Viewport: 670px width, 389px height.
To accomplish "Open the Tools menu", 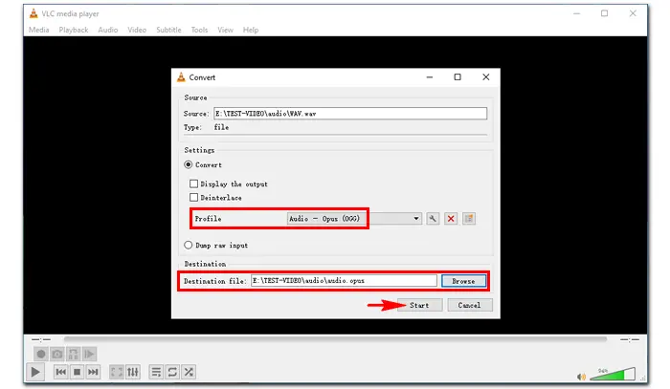I will click(x=199, y=30).
